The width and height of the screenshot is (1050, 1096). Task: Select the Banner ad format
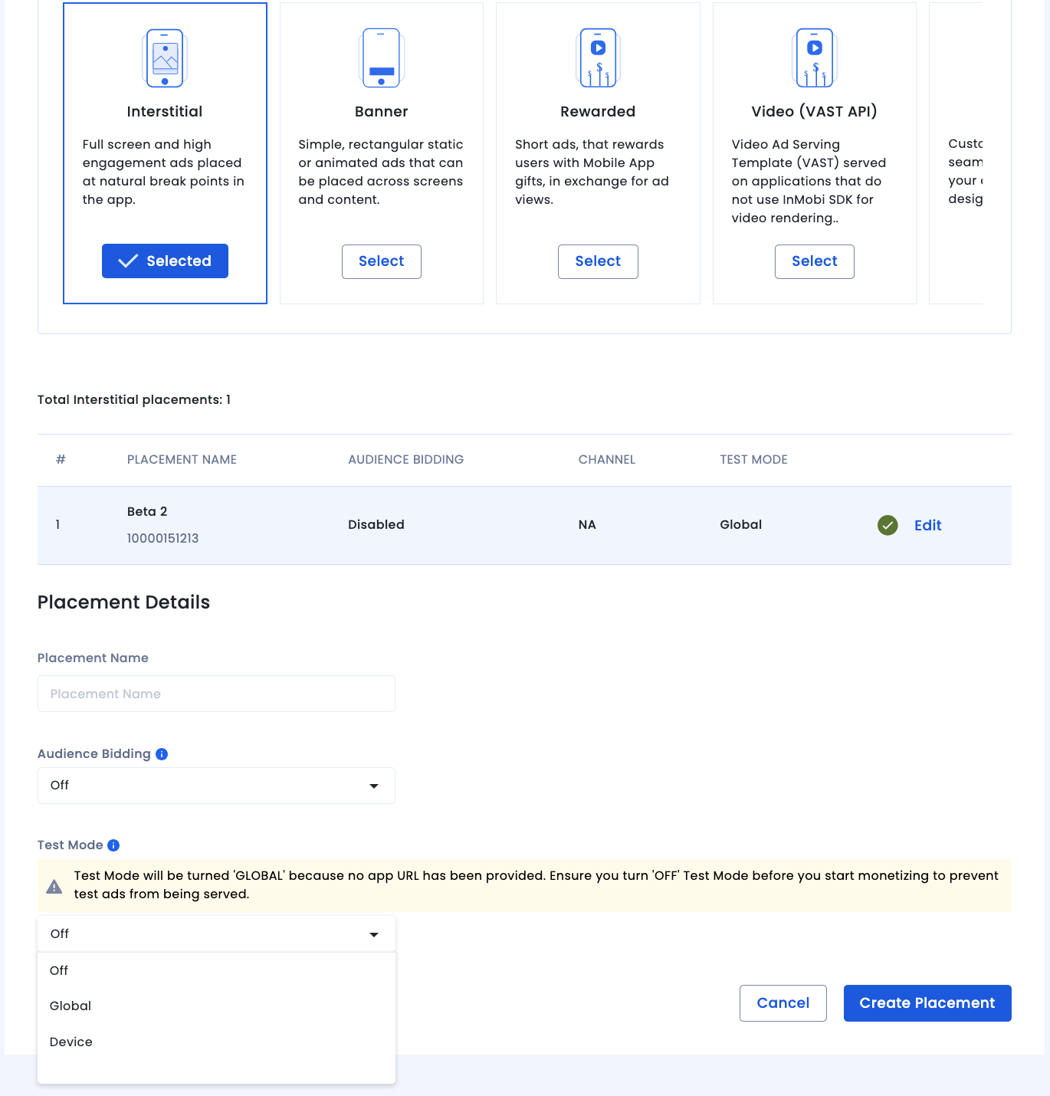click(381, 261)
